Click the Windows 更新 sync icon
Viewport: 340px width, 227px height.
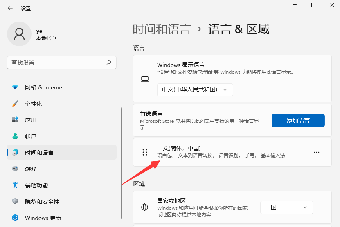(15, 218)
